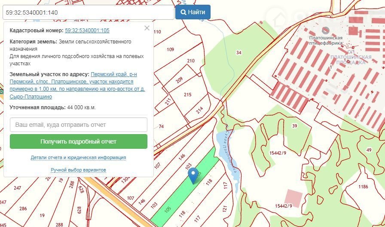Open cadastral number 59:32:5340001:105 link
Viewport: 385px width, 227px height.
pos(87,31)
